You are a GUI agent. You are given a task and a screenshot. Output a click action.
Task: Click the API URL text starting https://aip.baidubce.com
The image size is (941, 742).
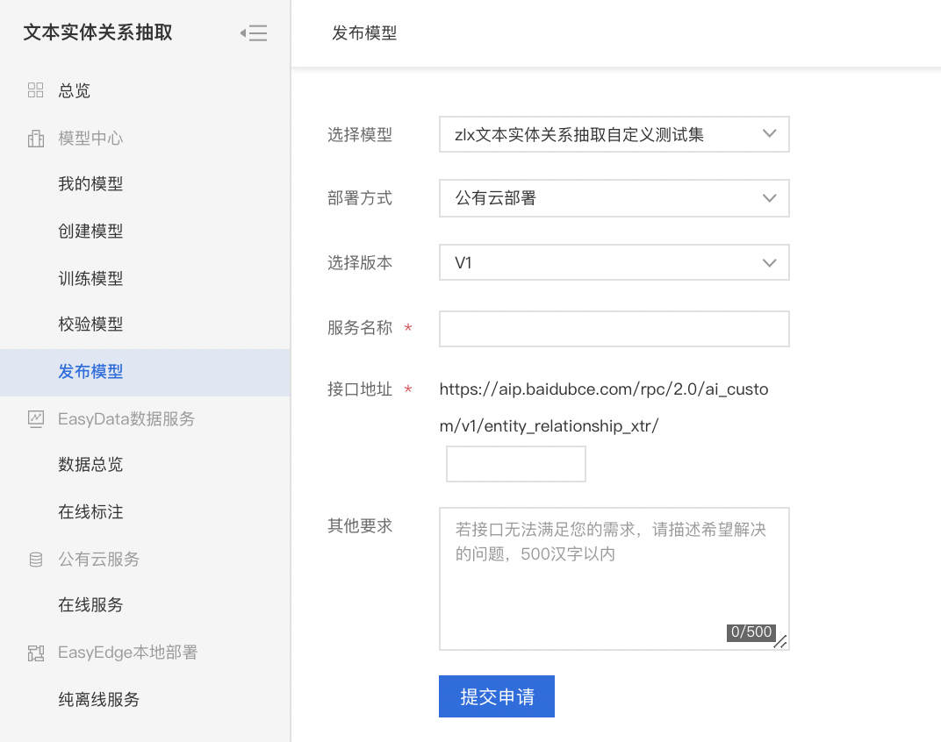click(604, 407)
